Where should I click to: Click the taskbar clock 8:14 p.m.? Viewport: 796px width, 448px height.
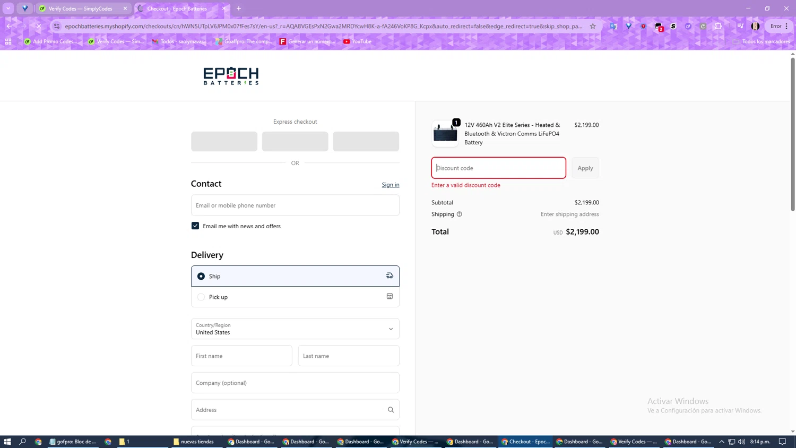[x=760, y=442]
